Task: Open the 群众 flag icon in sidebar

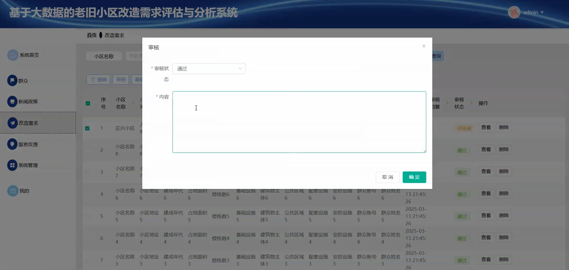Action: coord(13,80)
